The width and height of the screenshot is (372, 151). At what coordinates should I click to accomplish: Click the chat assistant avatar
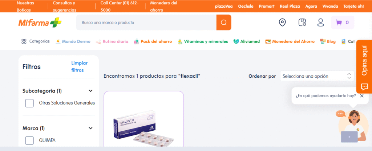(x=353, y=126)
